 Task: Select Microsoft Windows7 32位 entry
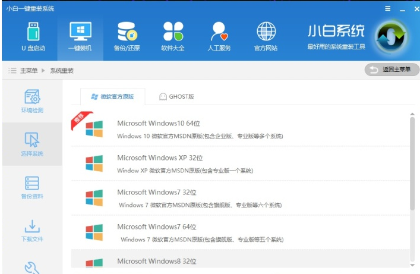(x=240, y=198)
